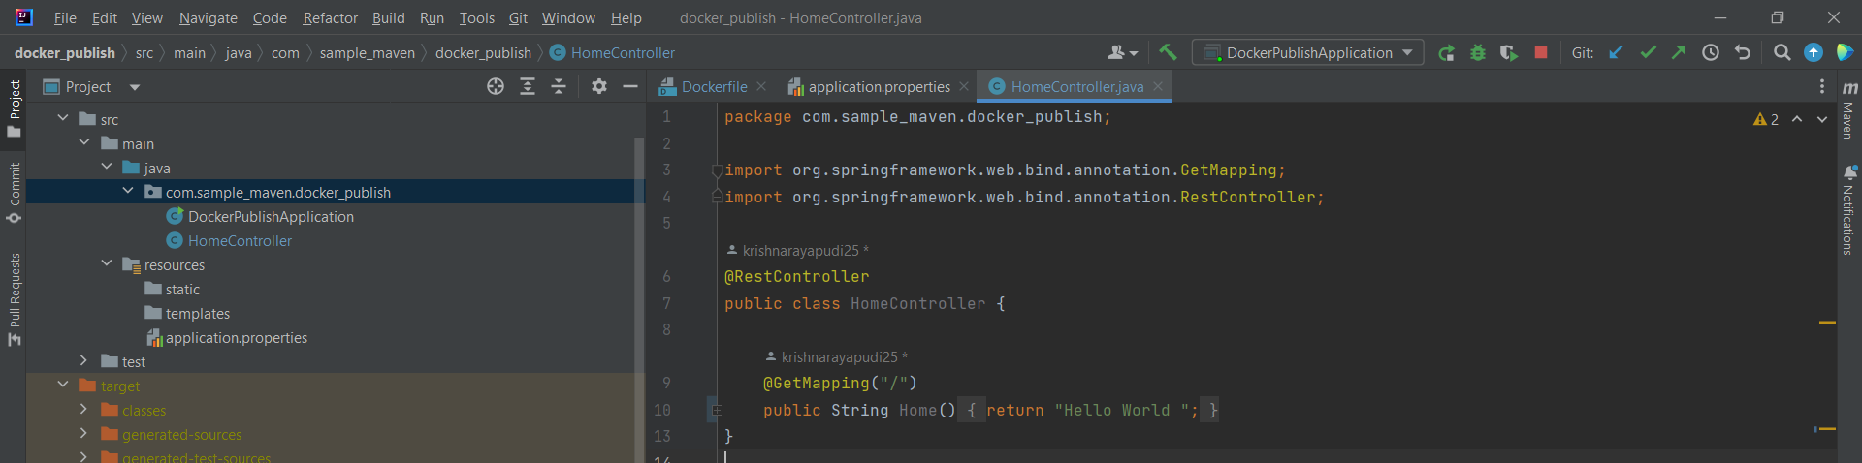Unfold the Home method body in gutter
Screen dimensions: 1862x463
click(717, 410)
